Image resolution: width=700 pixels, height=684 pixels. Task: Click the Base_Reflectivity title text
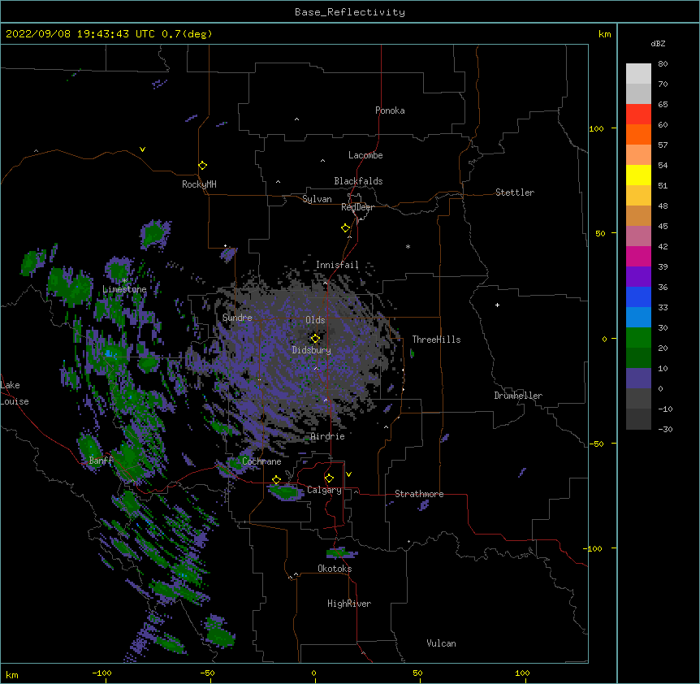point(350,12)
